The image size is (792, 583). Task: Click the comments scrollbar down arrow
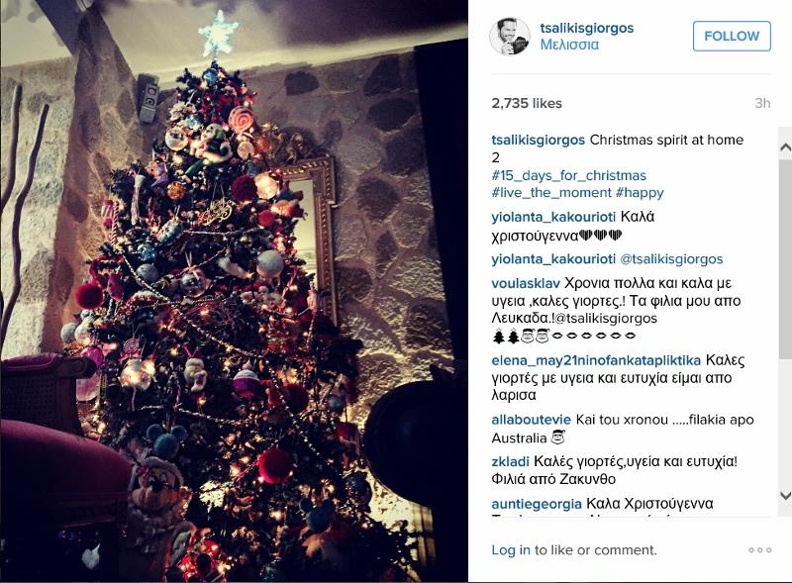[x=785, y=496]
